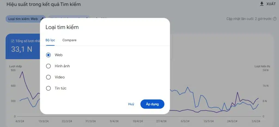Switch to the Compare tab
The width and height of the screenshot is (279, 127).
pyautogui.click(x=69, y=40)
